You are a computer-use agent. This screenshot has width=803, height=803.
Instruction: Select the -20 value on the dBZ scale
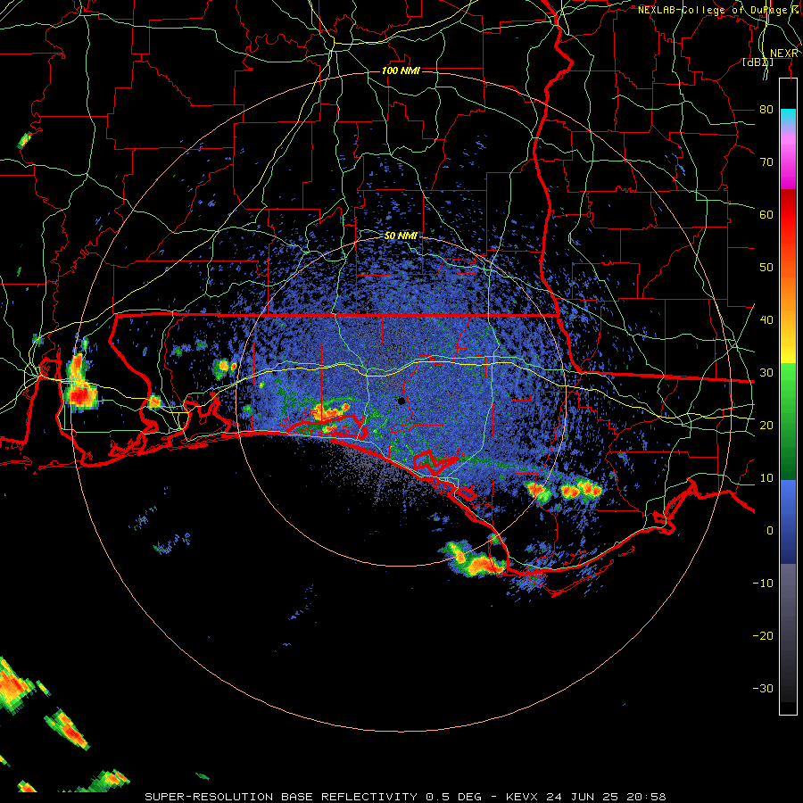pyautogui.click(x=763, y=636)
